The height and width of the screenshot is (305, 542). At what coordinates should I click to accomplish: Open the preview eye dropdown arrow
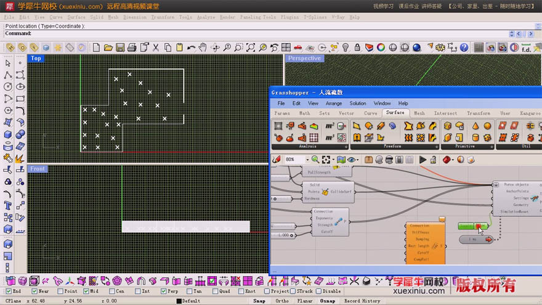(x=357, y=160)
